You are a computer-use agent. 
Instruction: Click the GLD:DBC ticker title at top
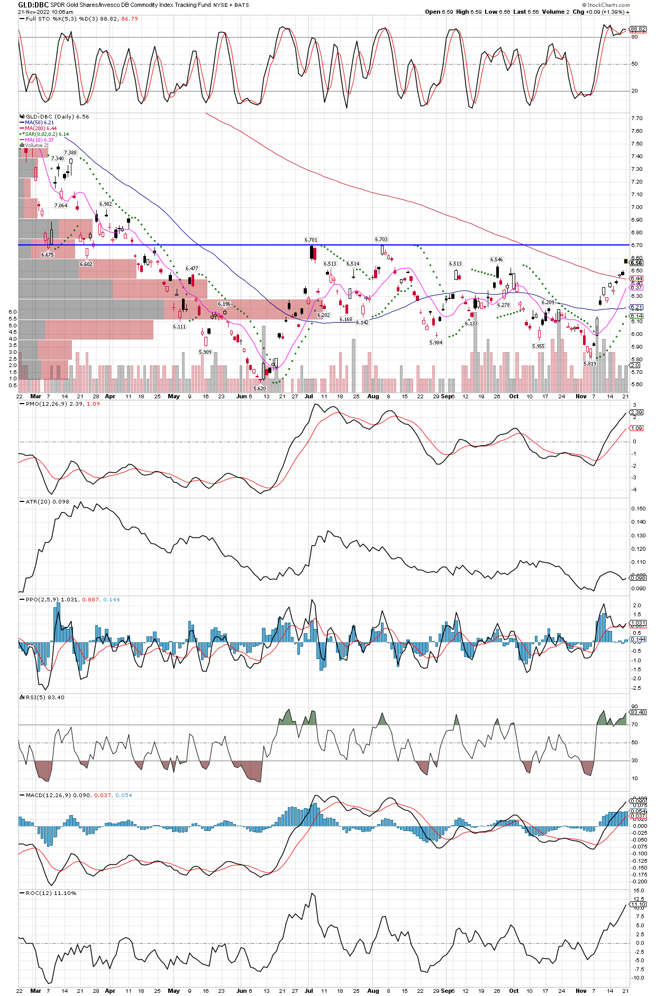coord(33,5)
